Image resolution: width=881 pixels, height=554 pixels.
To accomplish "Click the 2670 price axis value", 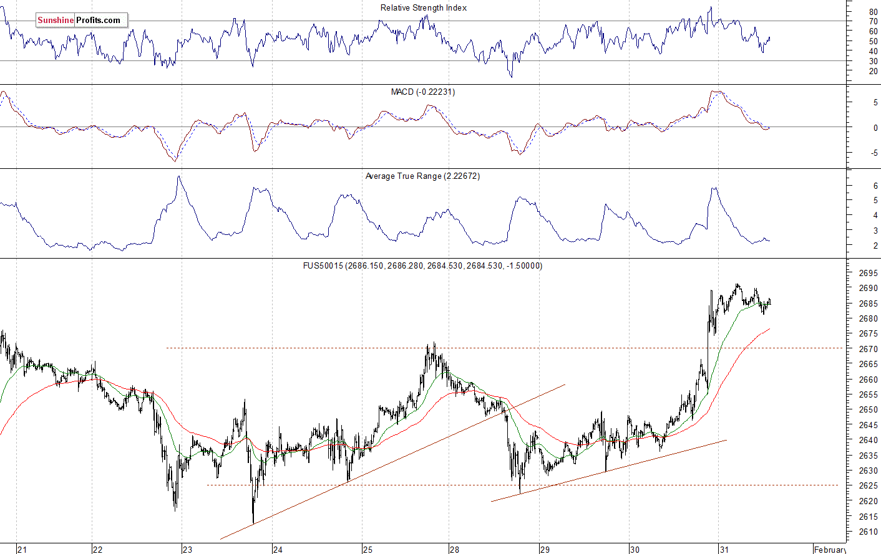I will point(868,349).
